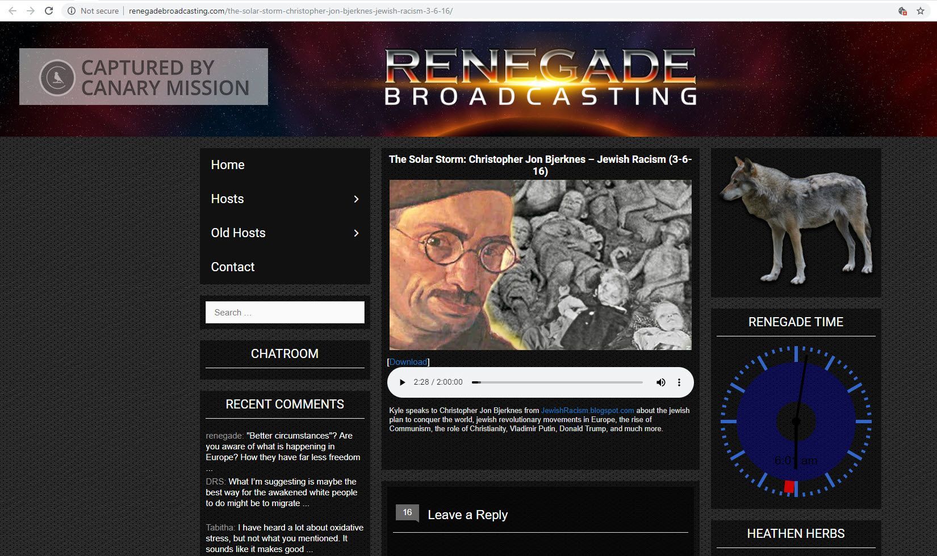Click the Renegade Broadcasting header logo
The image size is (937, 556).
[540, 78]
